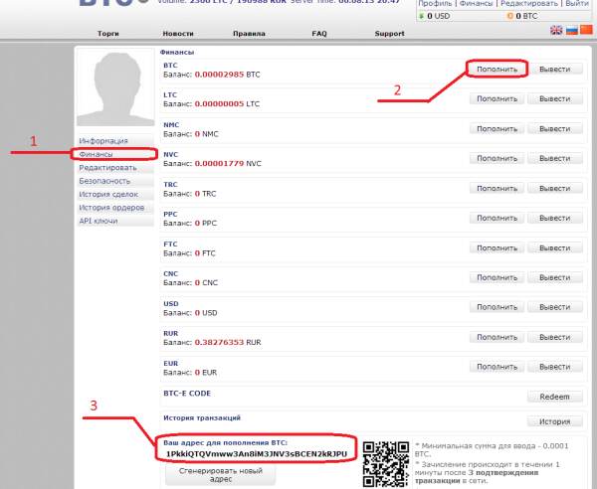This screenshot has width=597, height=489.
Task: Click Выйти link in top bar
Action: [577, 4]
